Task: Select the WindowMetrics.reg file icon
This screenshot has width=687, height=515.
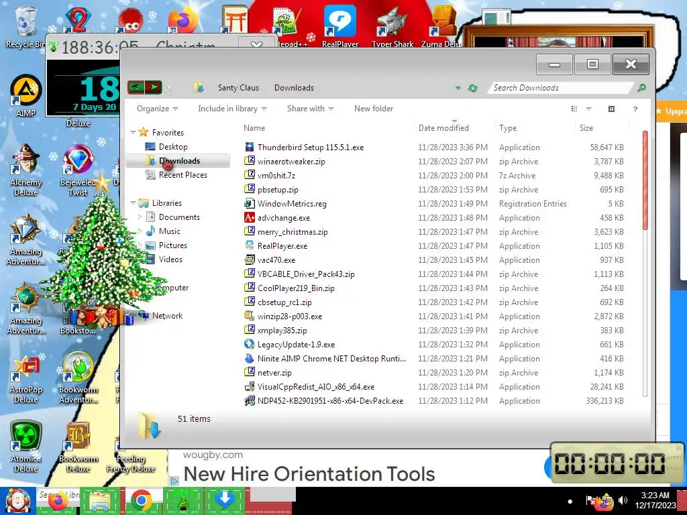Action: 250,204
